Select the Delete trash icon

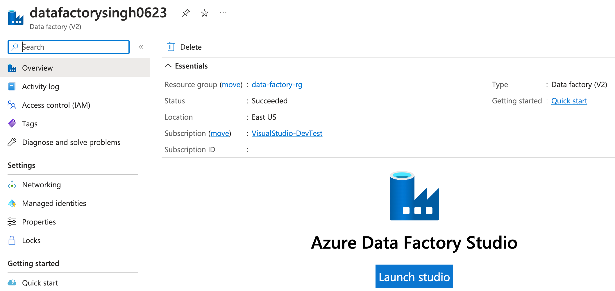pos(171,47)
